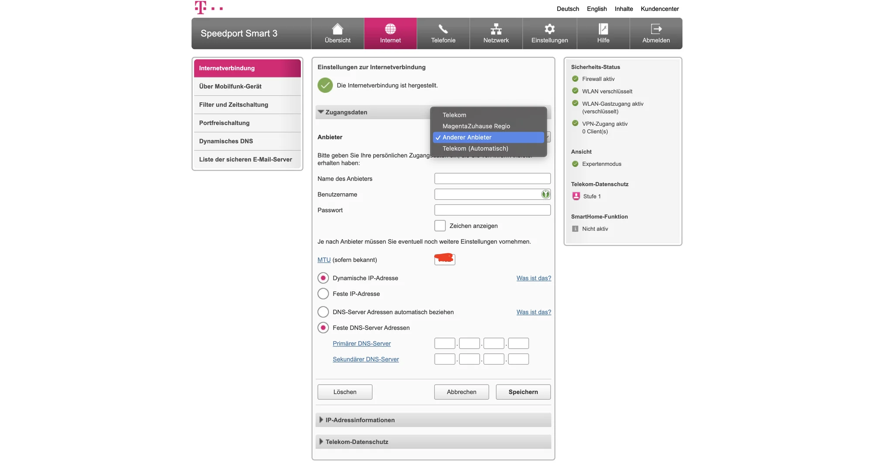Click Was ist das? beside Dynamische IP-Adresse
This screenshot has height=463, width=872.
(534, 278)
